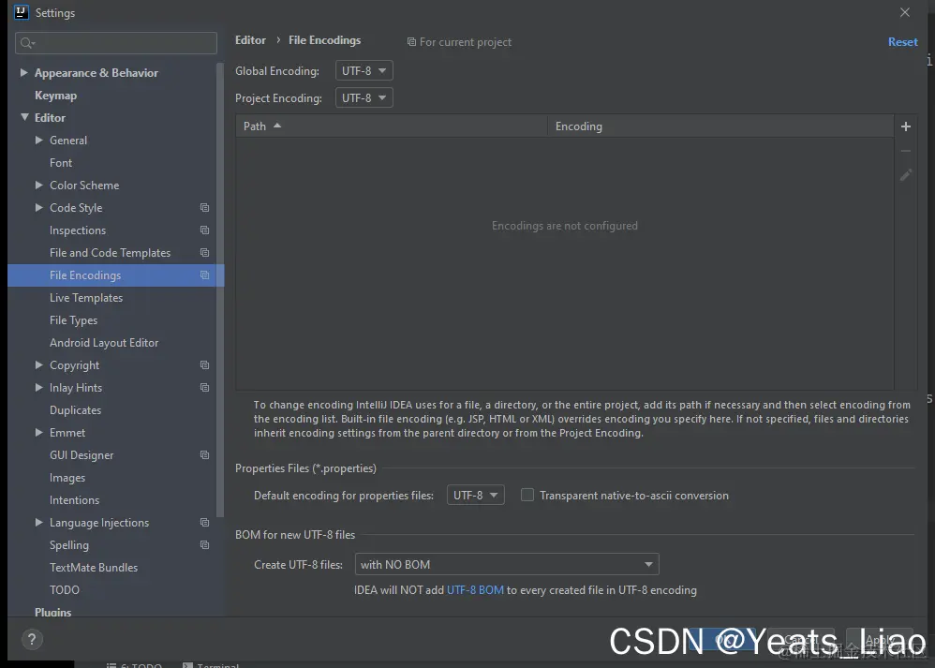935x668 pixels.
Task: Click the add path plus icon
Action: (906, 126)
